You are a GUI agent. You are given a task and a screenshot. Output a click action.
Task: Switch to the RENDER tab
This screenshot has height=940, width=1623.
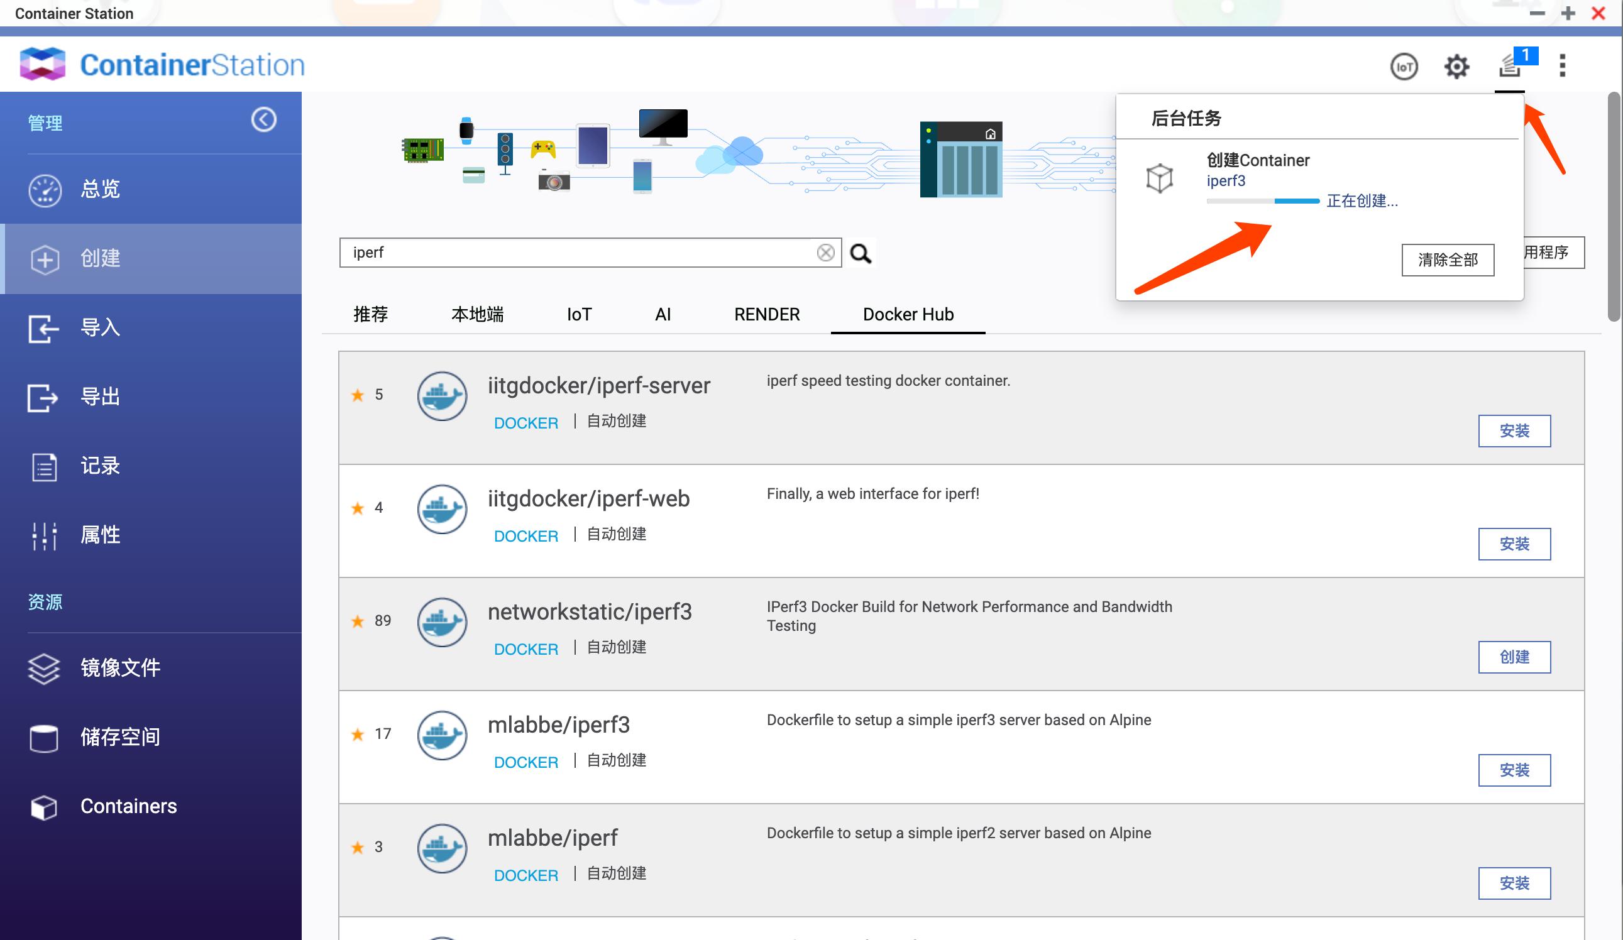766,314
